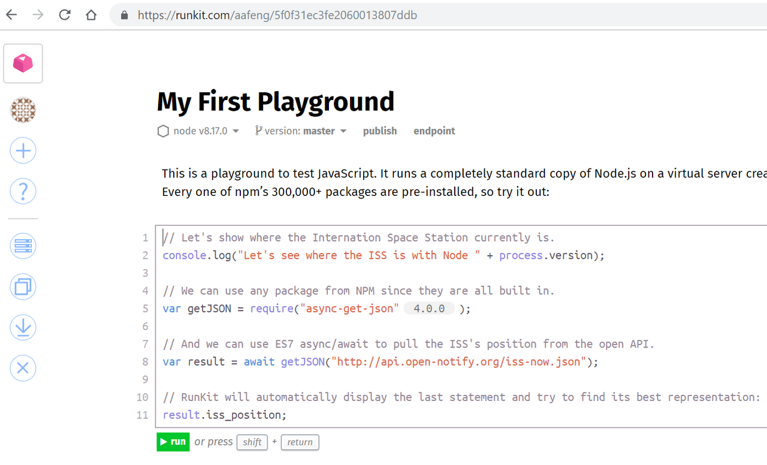Viewport: 767px width, 465px height.
Task: Click the result.iss_position line
Action: coord(225,415)
